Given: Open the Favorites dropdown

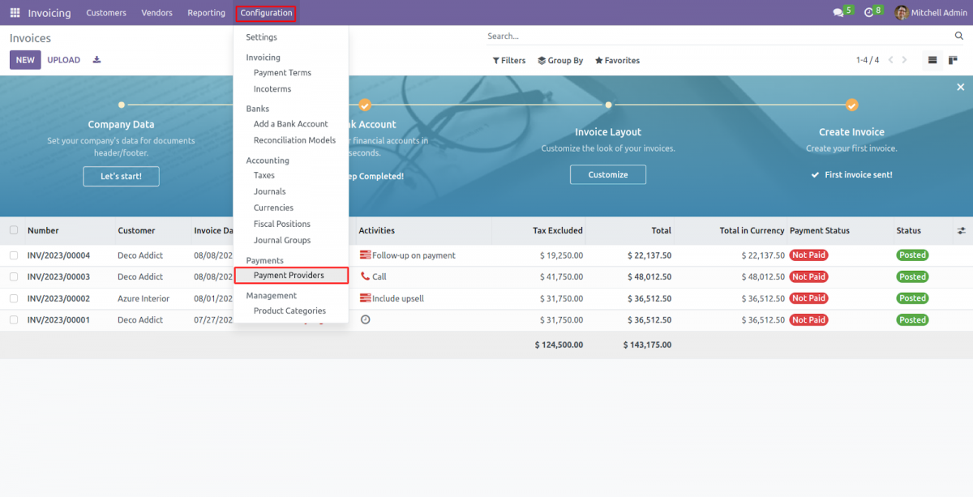Looking at the screenshot, I should [617, 60].
